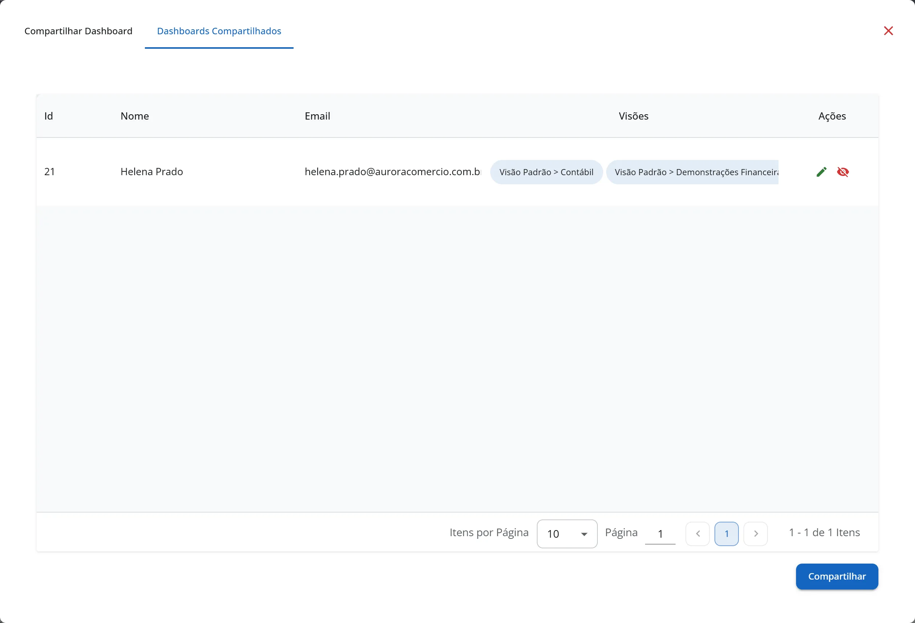
Task: Click the Página number input field
Action: pyautogui.click(x=660, y=534)
